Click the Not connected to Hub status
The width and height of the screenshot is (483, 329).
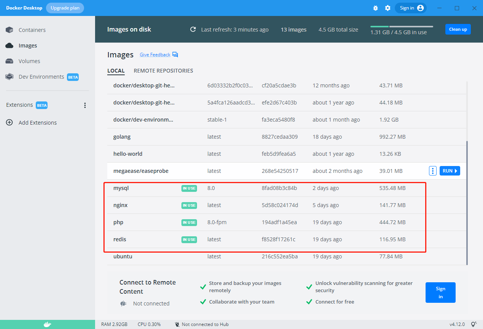(205, 324)
